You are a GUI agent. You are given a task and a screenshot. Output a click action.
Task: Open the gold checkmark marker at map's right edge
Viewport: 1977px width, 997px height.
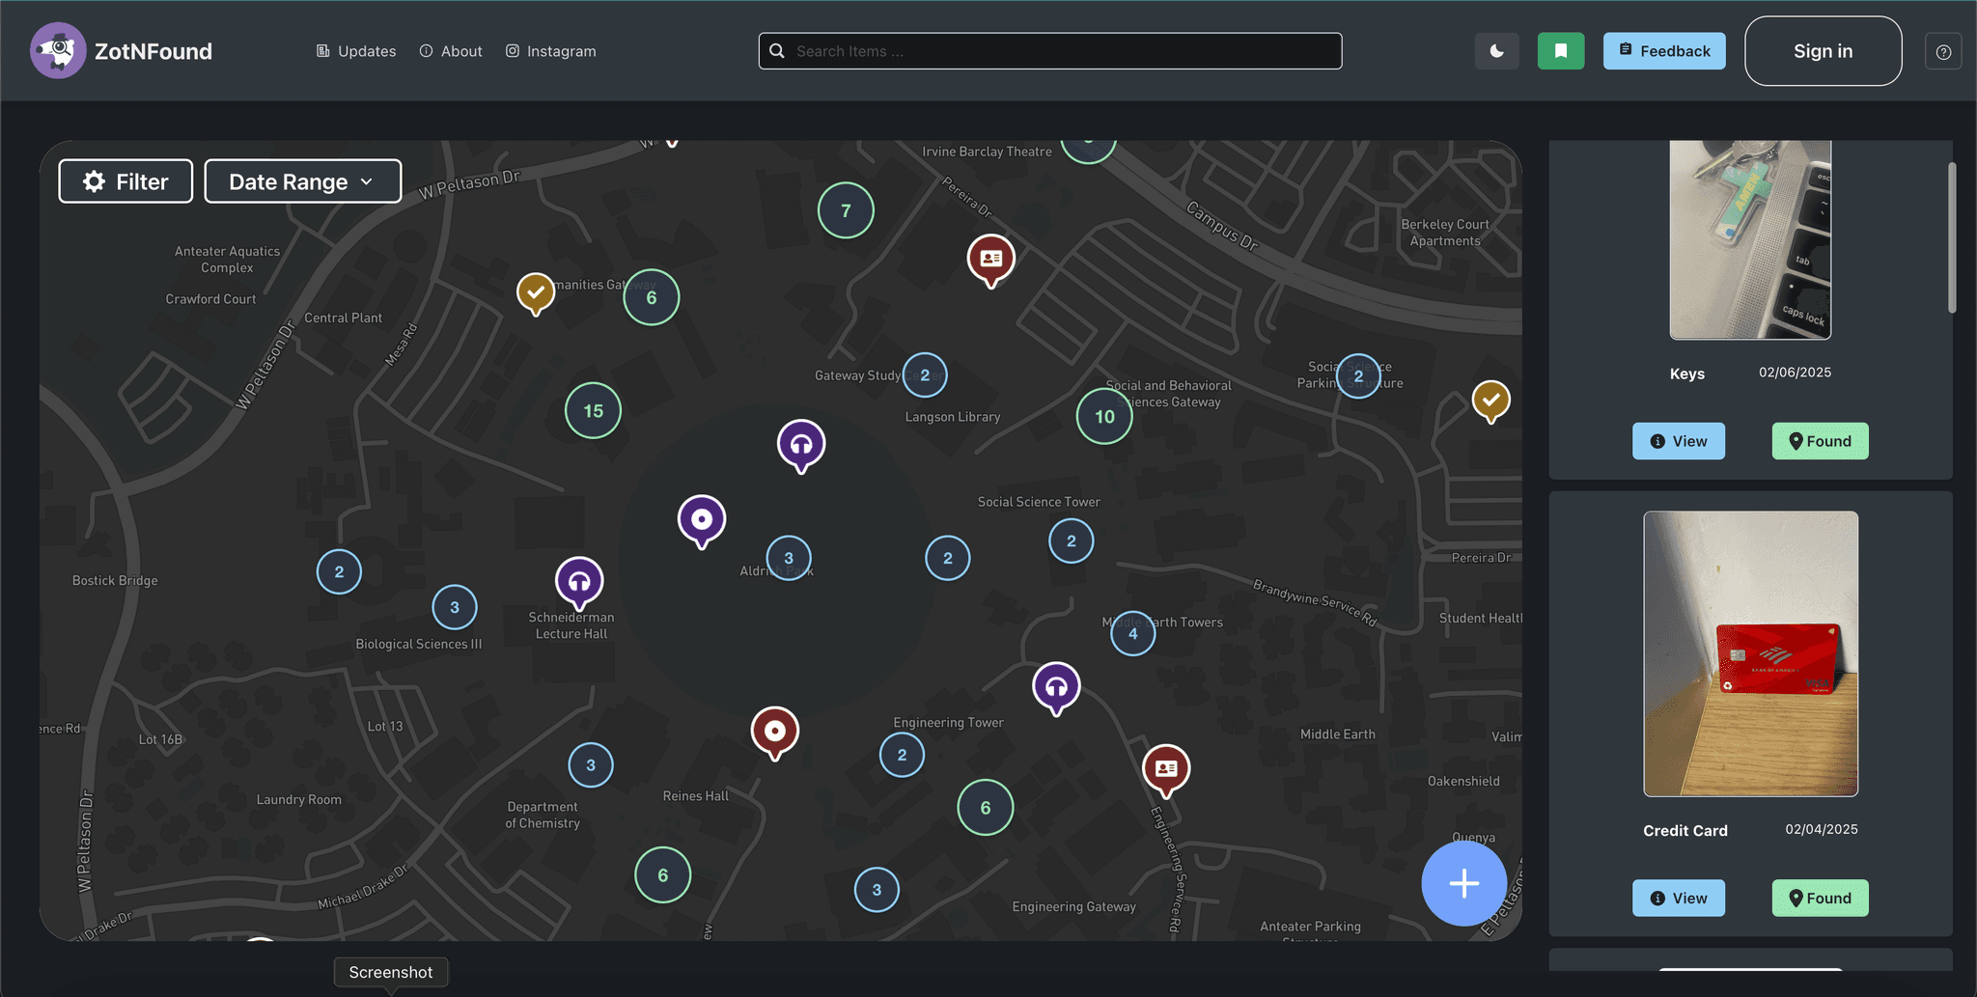tap(1491, 401)
